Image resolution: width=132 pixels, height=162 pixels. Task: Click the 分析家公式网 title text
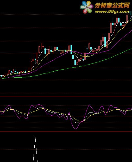[x=112, y=5]
